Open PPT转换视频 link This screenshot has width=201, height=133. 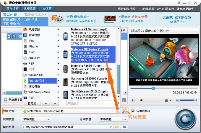tap(146, 9)
